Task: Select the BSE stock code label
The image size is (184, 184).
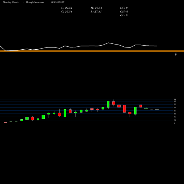Action: [x=58, y=2]
